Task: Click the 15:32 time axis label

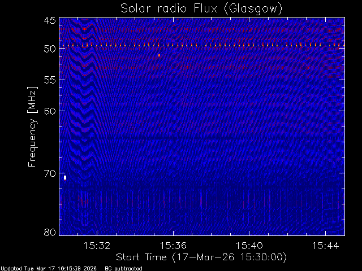Action: click(x=97, y=246)
